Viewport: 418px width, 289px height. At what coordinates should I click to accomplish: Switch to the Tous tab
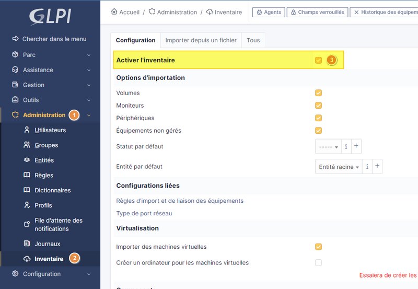[253, 40]
